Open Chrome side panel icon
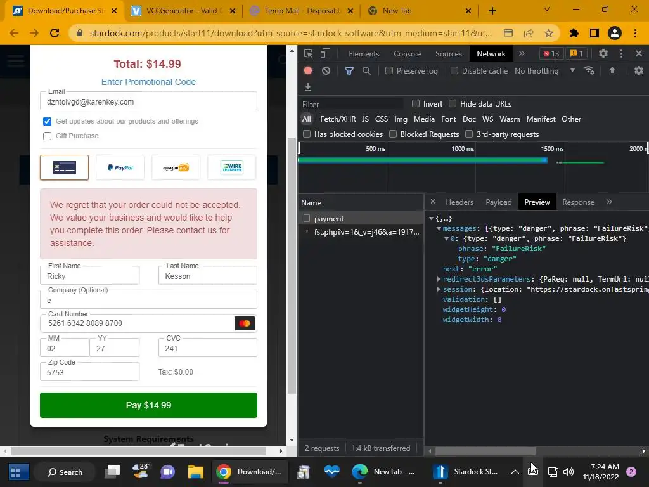 (x=594, y=33)
